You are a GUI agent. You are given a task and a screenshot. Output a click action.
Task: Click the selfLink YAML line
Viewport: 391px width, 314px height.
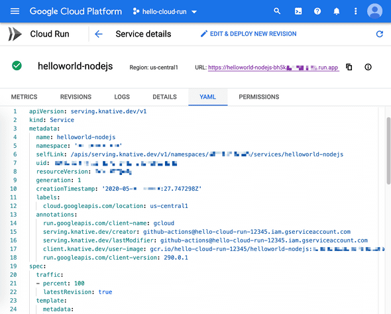coord(190,154)
